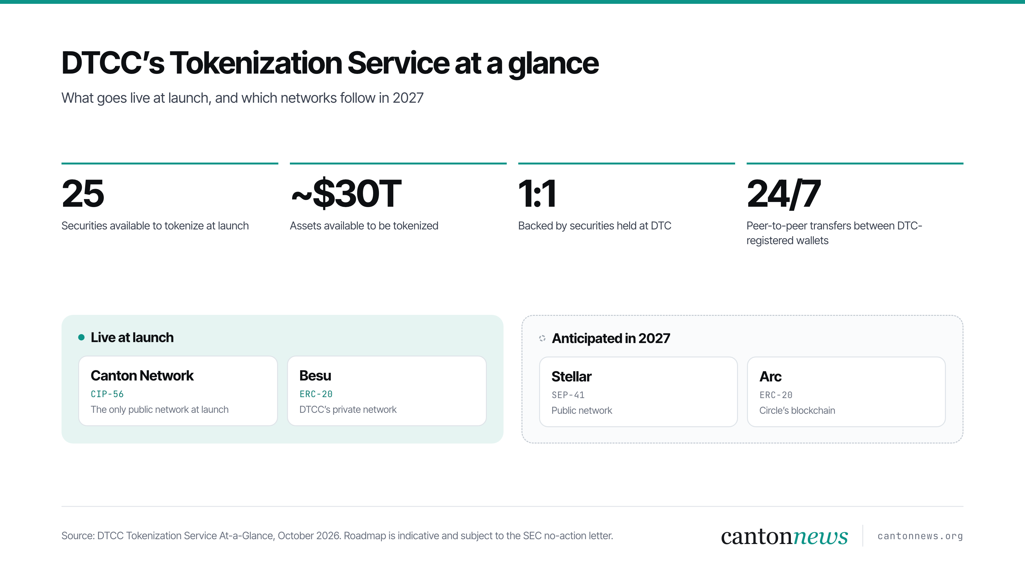
Task: Select the Arc network card
Action: coord(846,392)
